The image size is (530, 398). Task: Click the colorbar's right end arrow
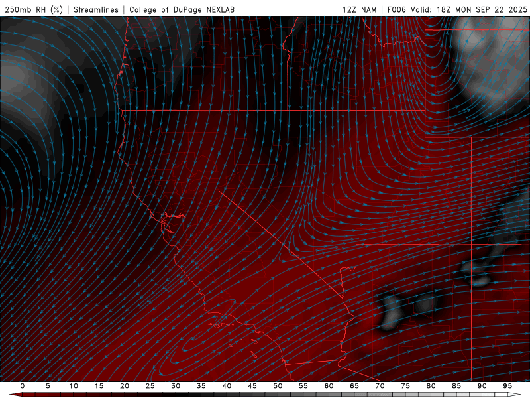coord(514,395)
